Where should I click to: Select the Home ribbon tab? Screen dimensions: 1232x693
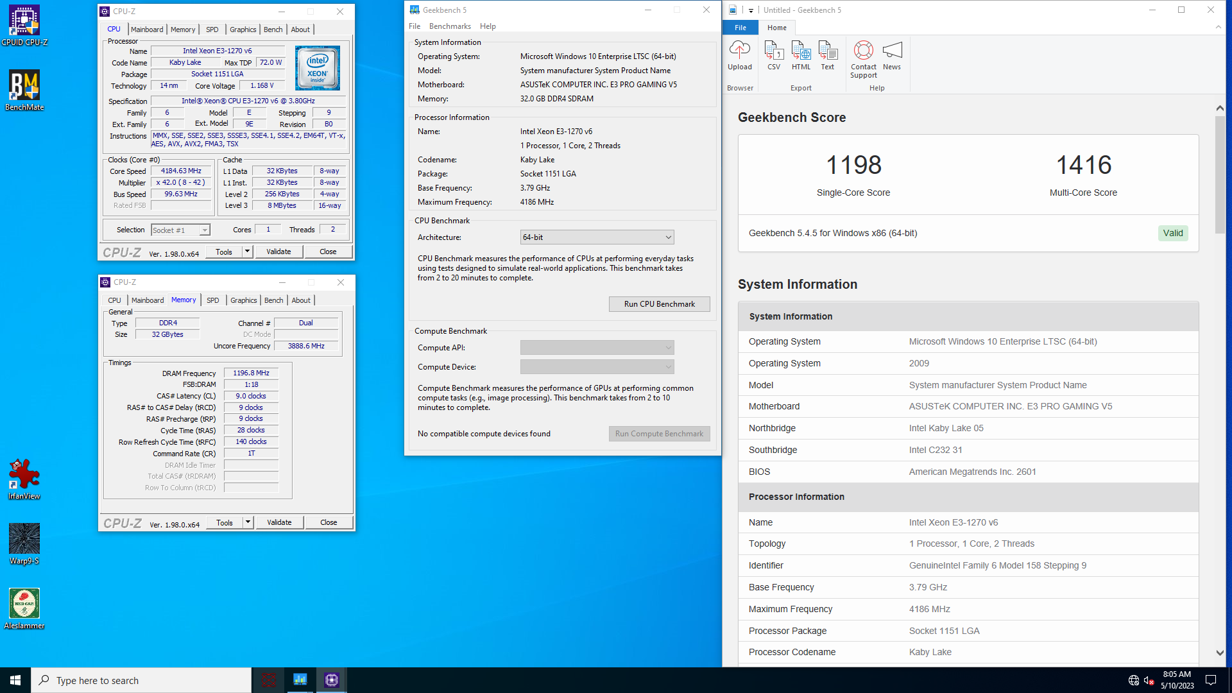[x=776, y=28]
